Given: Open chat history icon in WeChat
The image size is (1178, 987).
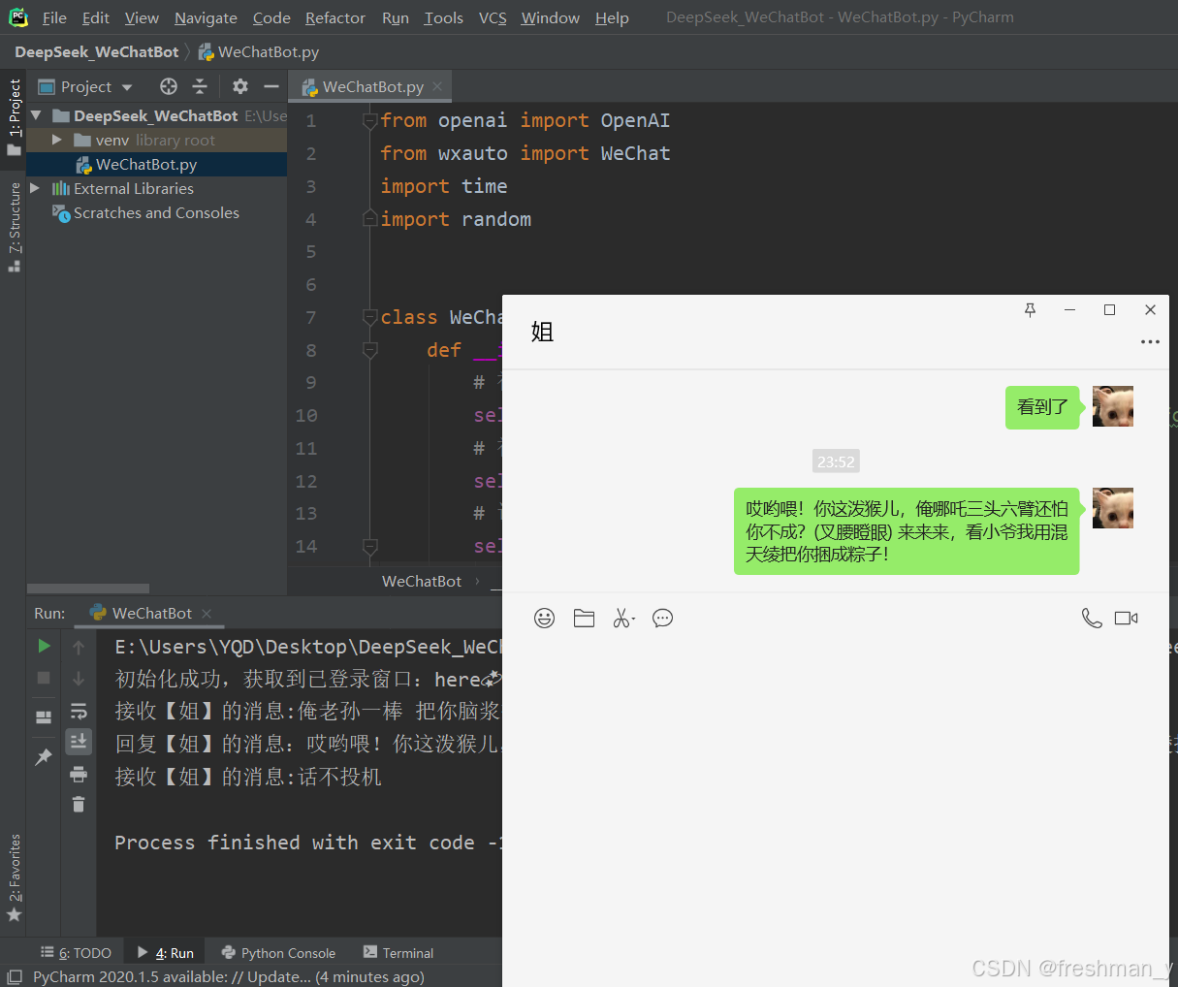Looking at the screenshot, I should tap(662, 618).
